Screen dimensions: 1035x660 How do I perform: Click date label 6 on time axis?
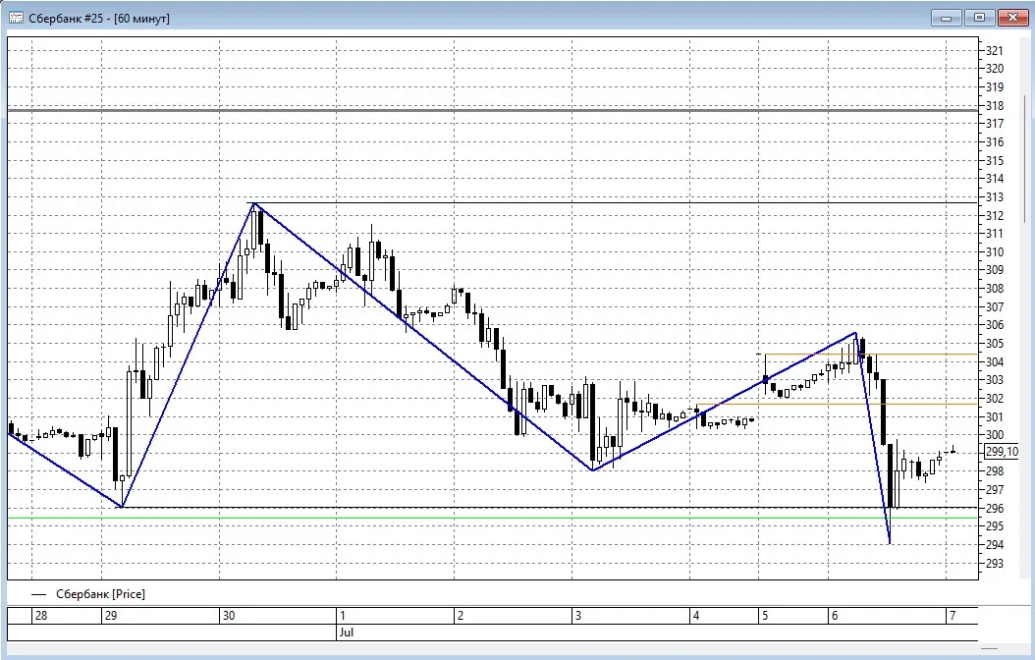(835, 616)
